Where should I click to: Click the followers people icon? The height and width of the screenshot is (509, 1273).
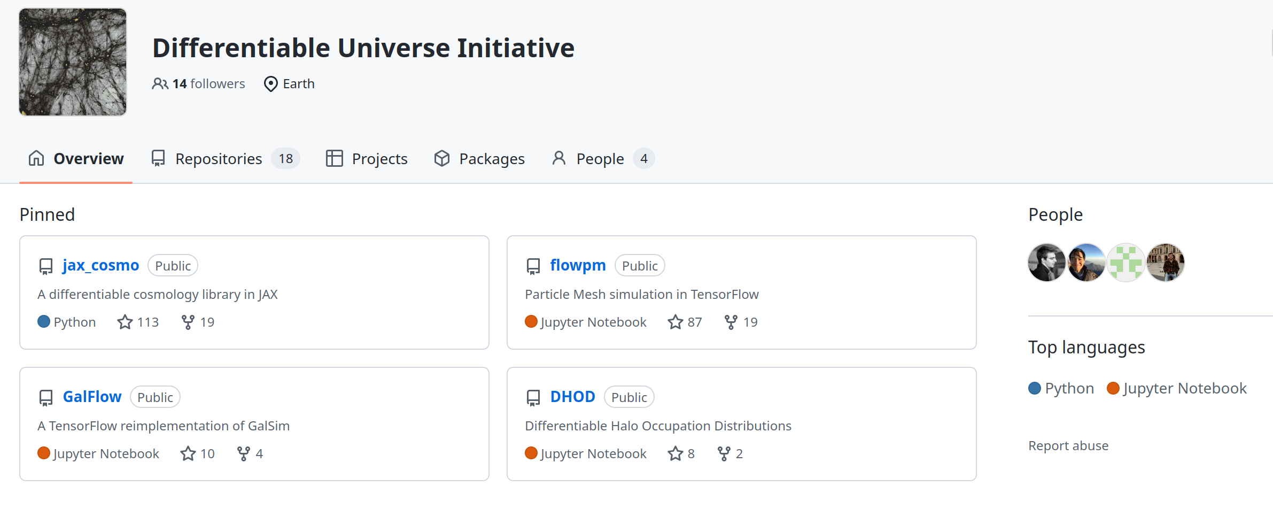coord(160,84)
